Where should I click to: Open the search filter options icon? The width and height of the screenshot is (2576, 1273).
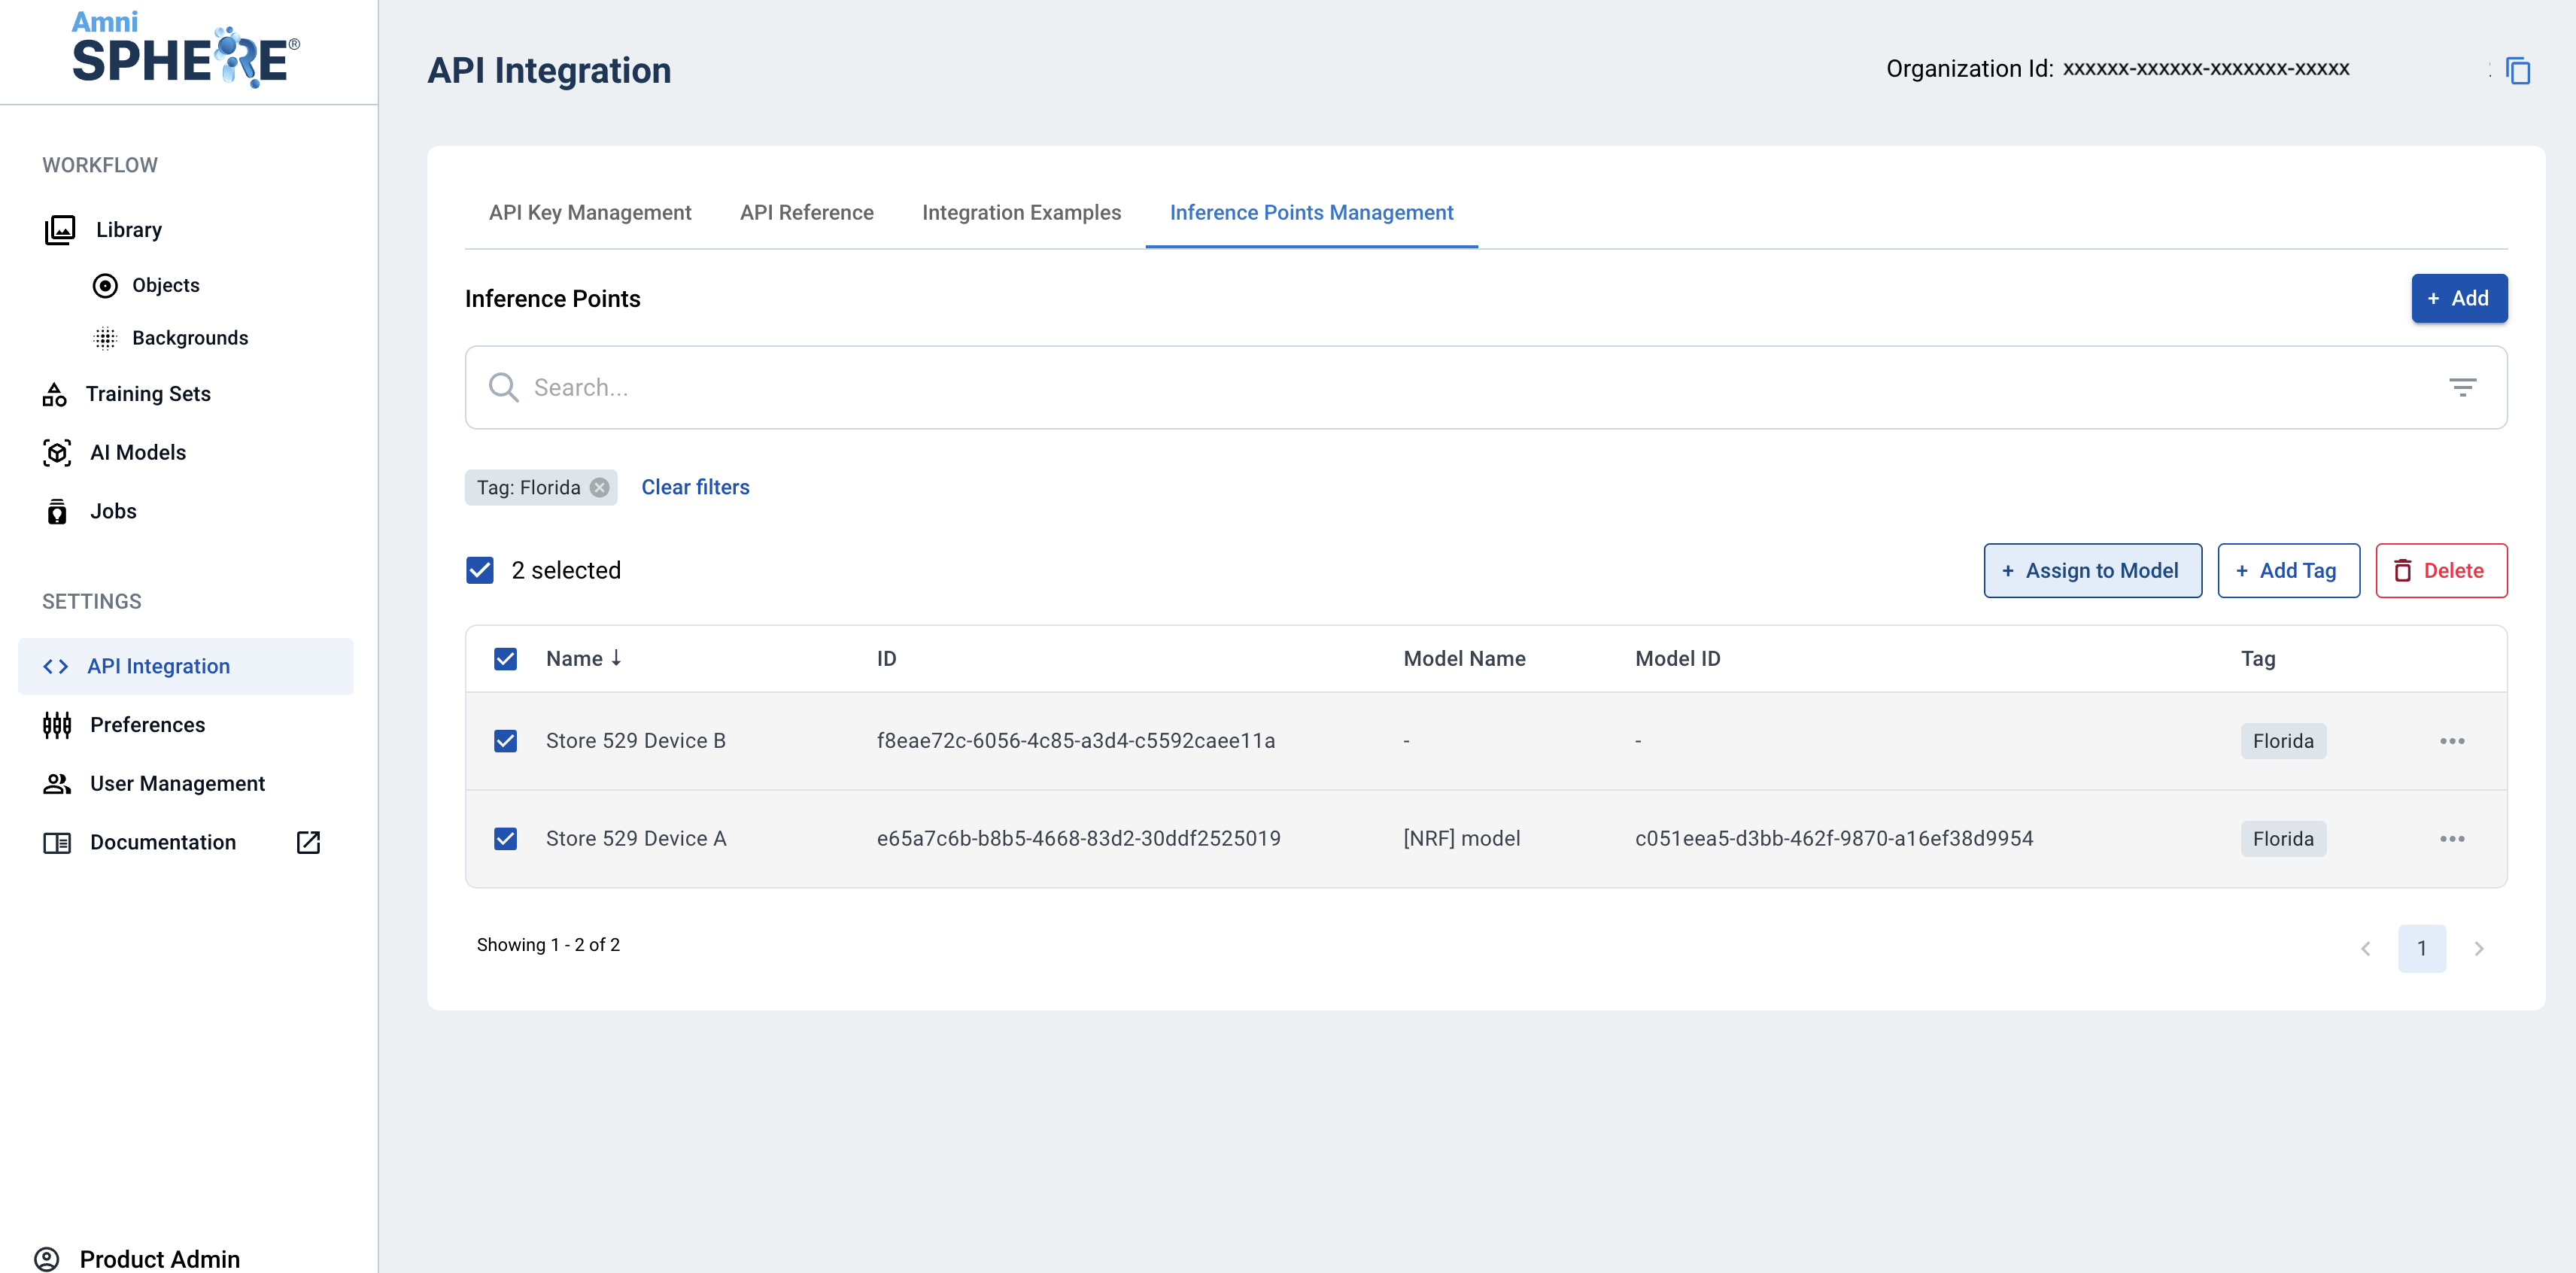[2462, 387]
